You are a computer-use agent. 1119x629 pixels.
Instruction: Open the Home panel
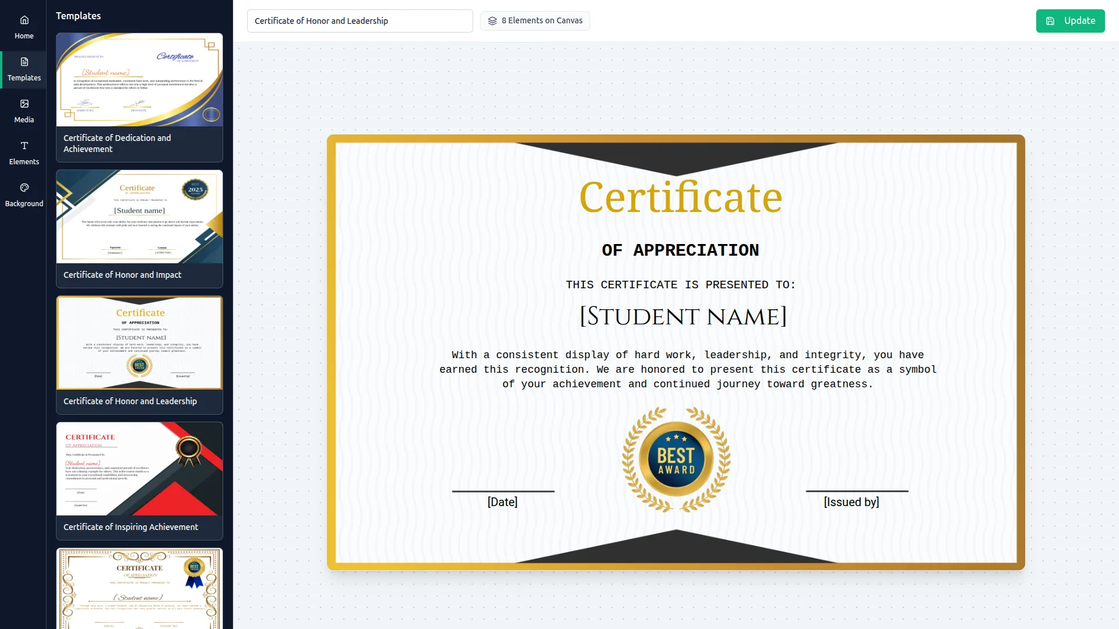(x=23, y=27)
